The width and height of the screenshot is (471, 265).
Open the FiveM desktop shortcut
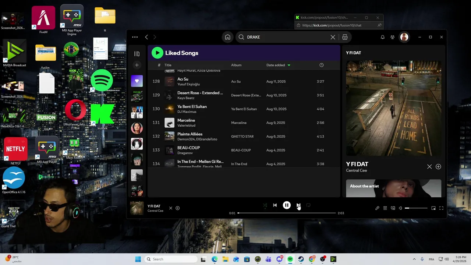pos(43,20)
